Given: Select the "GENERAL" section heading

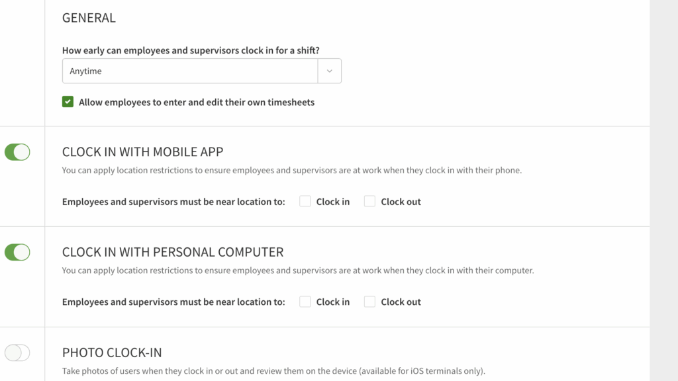Looking at the screenshot, I should pyautogui.click(x=89, y=19).
